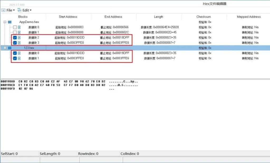The image size is (270, 163).
Task: Click the Checksum column header
Action: coord(204,17)
